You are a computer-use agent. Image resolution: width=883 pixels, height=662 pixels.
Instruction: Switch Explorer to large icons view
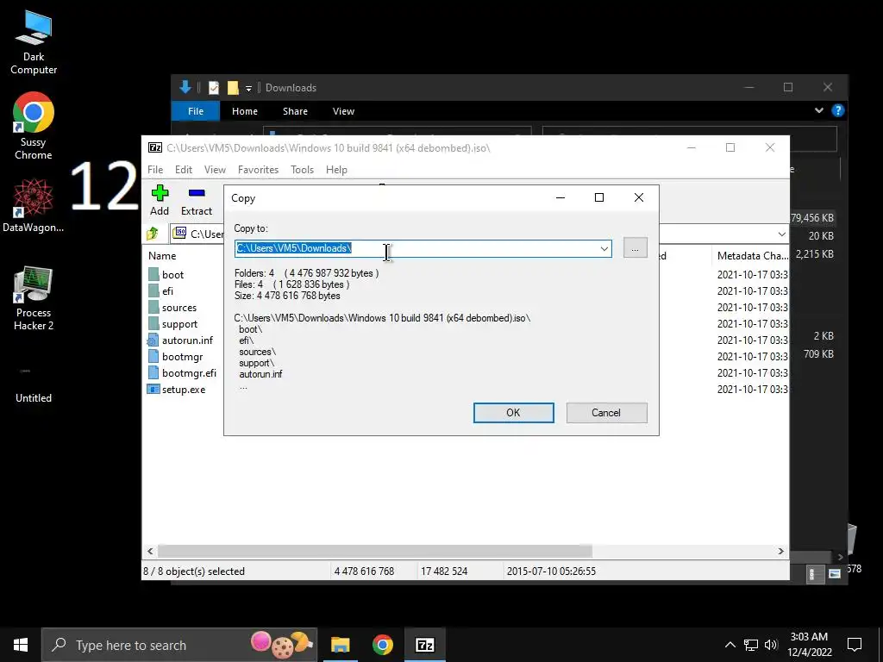[x=835, y=573]
